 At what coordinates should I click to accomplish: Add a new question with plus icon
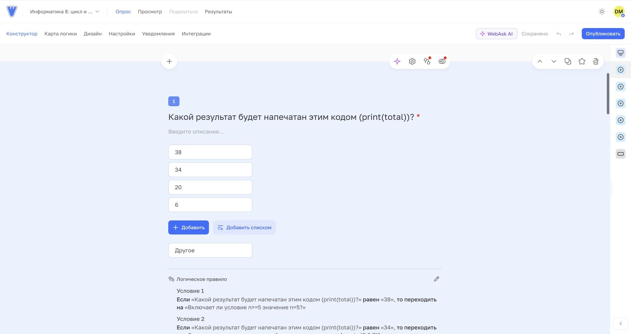(x=169, y=61)
